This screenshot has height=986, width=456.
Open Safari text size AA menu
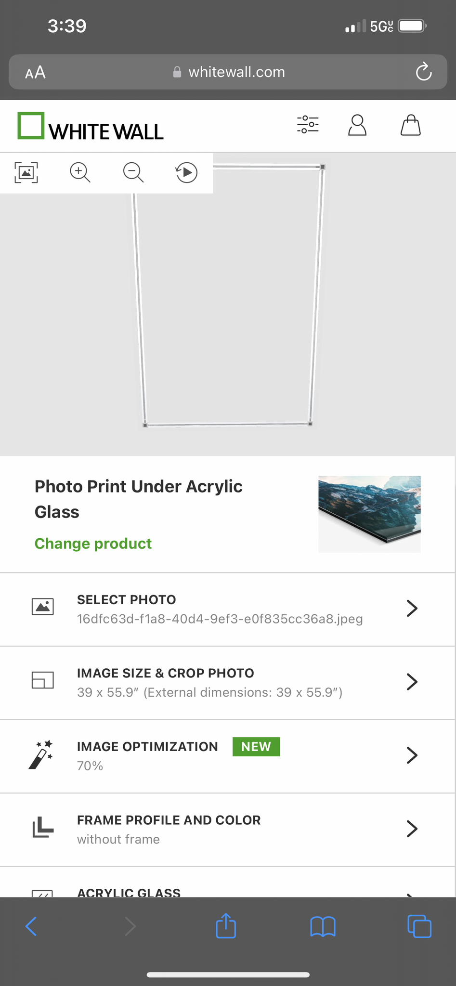tap(36, 72)
